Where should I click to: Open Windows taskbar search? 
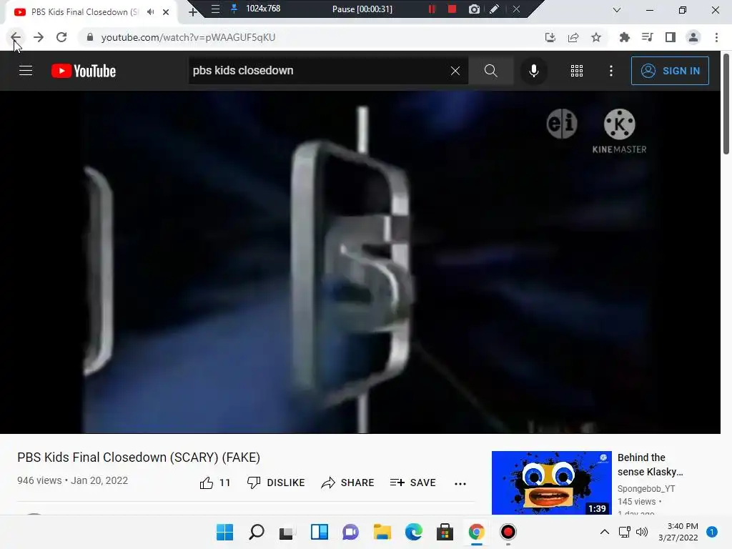point(257,532)
